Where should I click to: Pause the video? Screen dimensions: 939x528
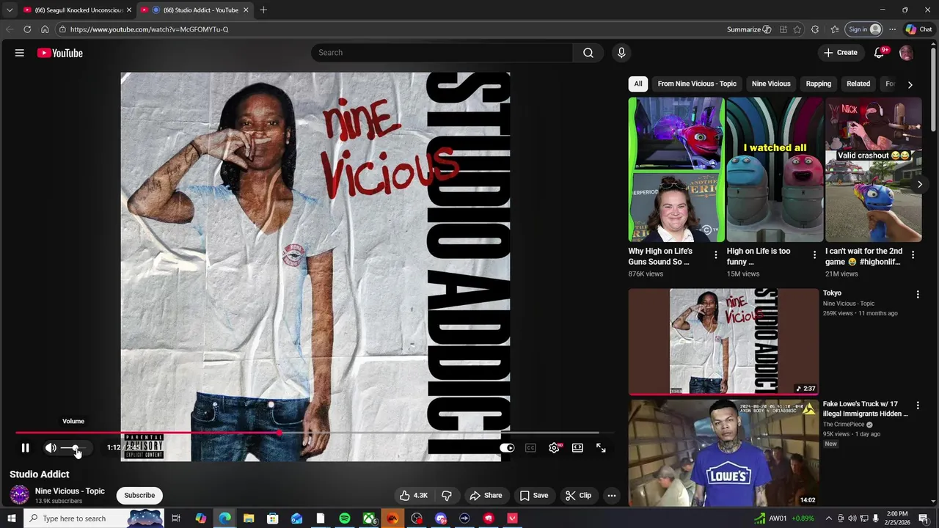(x=25, y=448)
